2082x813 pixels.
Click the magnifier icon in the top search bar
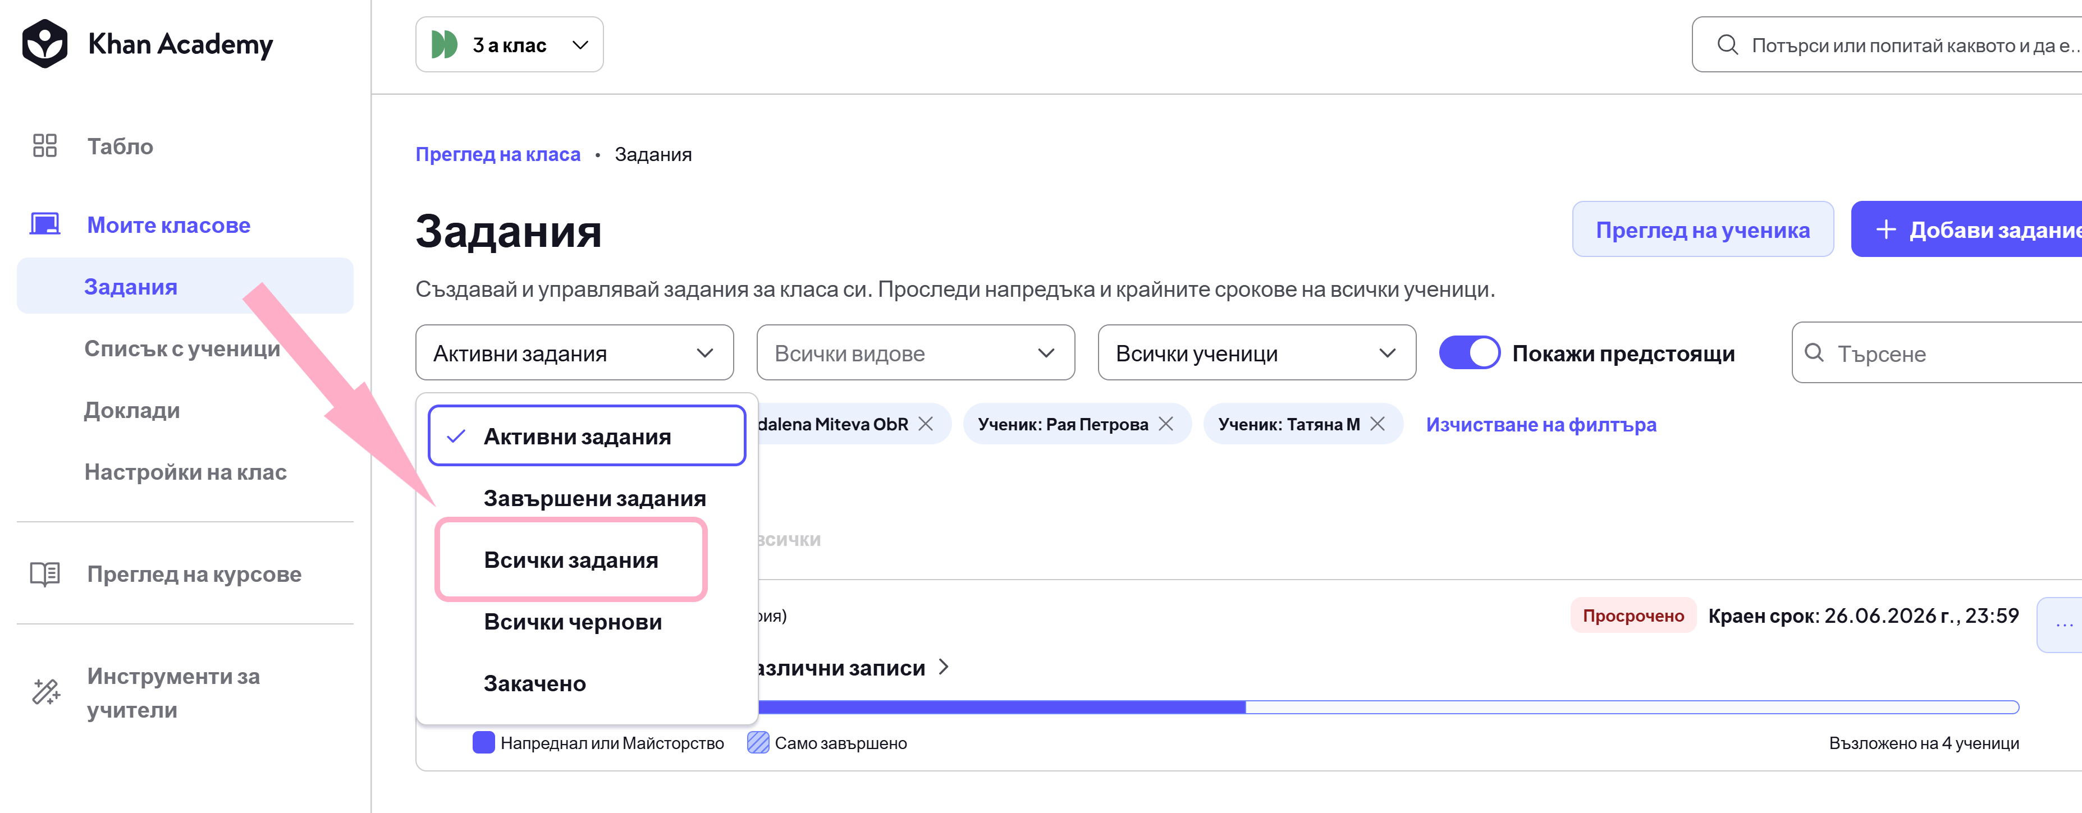point(1727,44)
